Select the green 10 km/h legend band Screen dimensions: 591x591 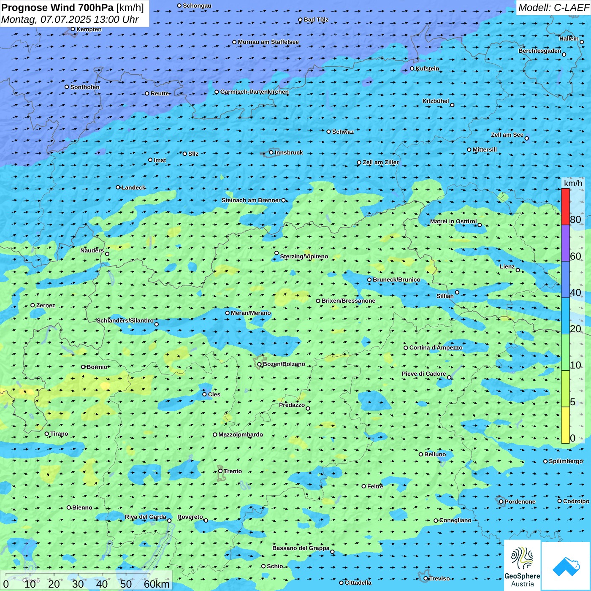tap(565, 352)
